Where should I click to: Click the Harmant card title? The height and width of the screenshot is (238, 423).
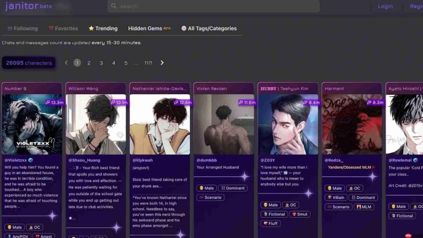coord(334,89)
